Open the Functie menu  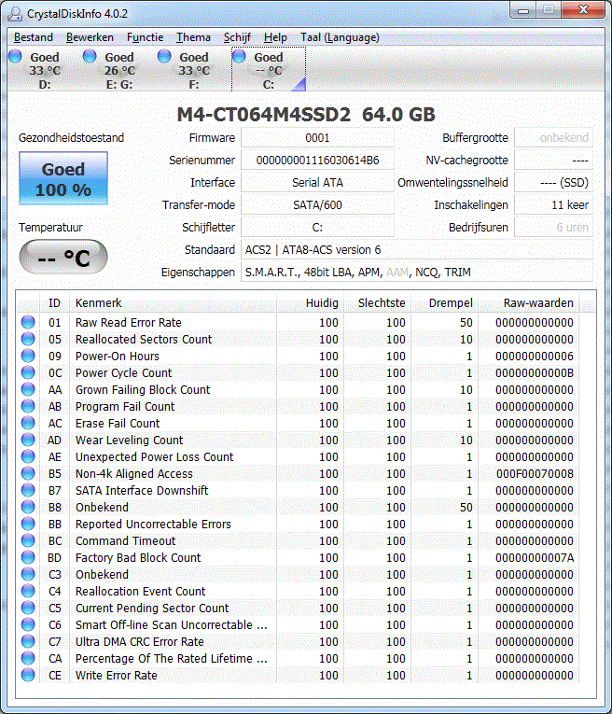tap(145, 37)
